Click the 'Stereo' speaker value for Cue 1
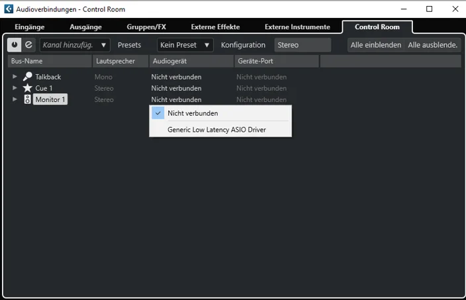The image size is (466, 300). (x=104, y=88)
